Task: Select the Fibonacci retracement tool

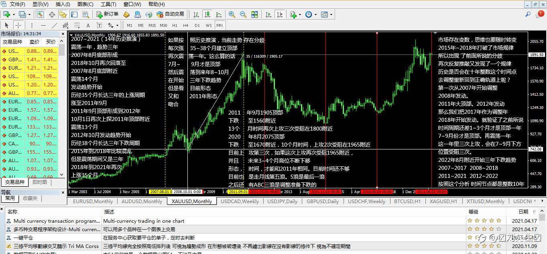Action: coord(76,25)
